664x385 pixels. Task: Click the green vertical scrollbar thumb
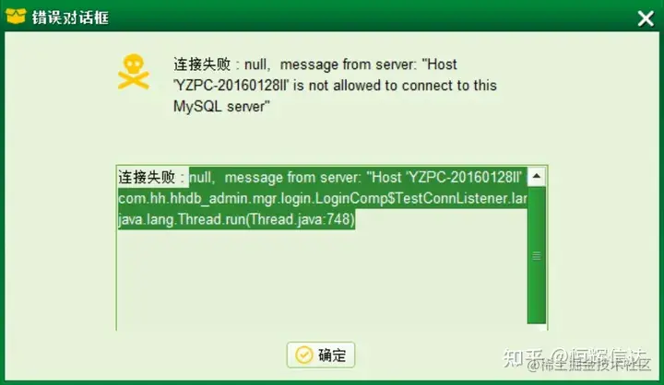pos(537,255)
